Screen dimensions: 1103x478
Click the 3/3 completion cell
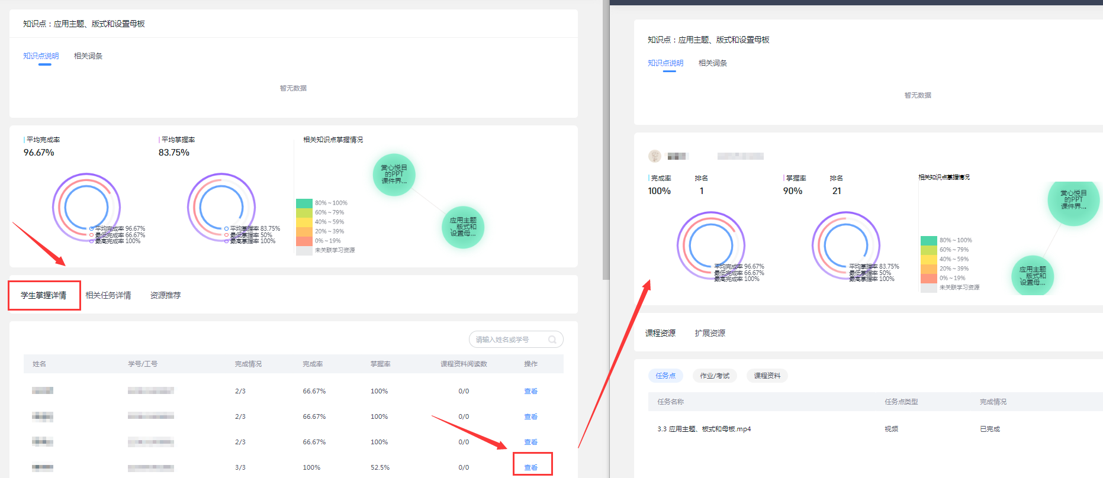coord(240,467)
